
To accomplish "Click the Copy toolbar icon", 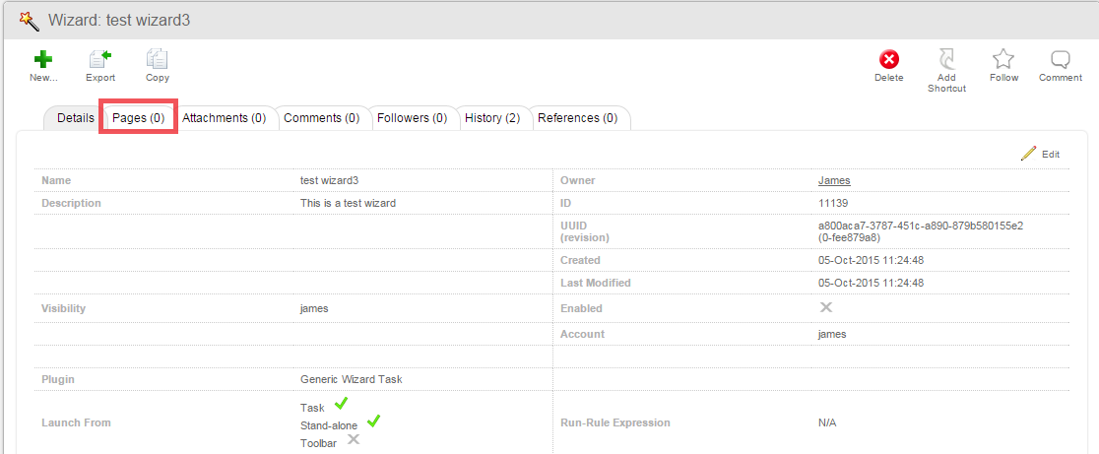I will 157,60.
